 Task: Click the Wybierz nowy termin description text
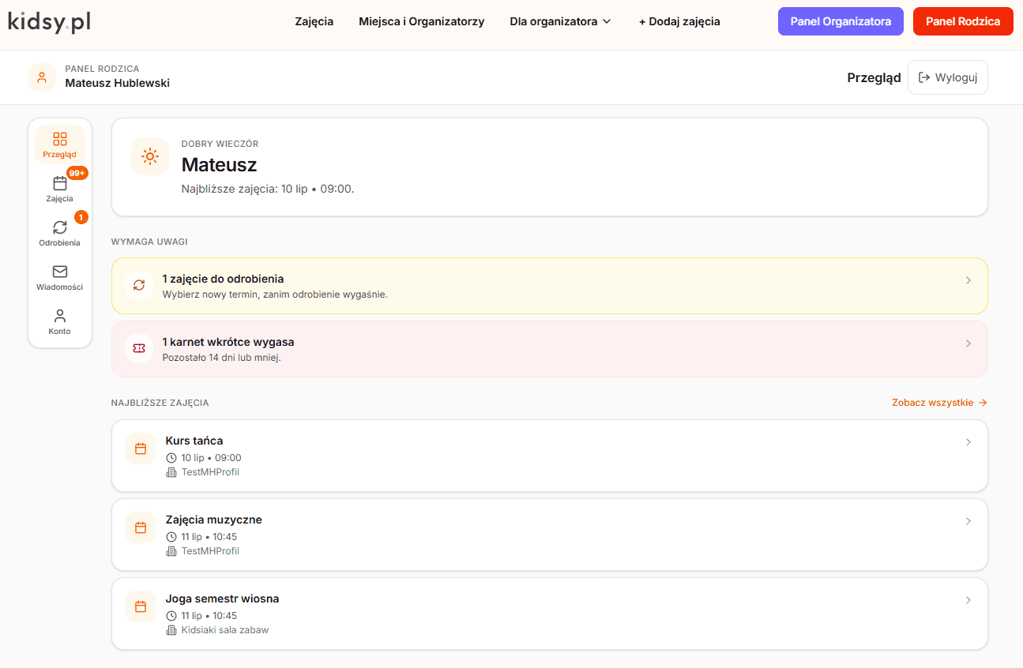coord(275,295)
